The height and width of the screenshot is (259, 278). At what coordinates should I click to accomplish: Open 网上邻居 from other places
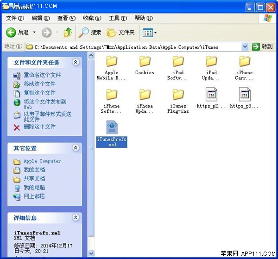point(34,196)
